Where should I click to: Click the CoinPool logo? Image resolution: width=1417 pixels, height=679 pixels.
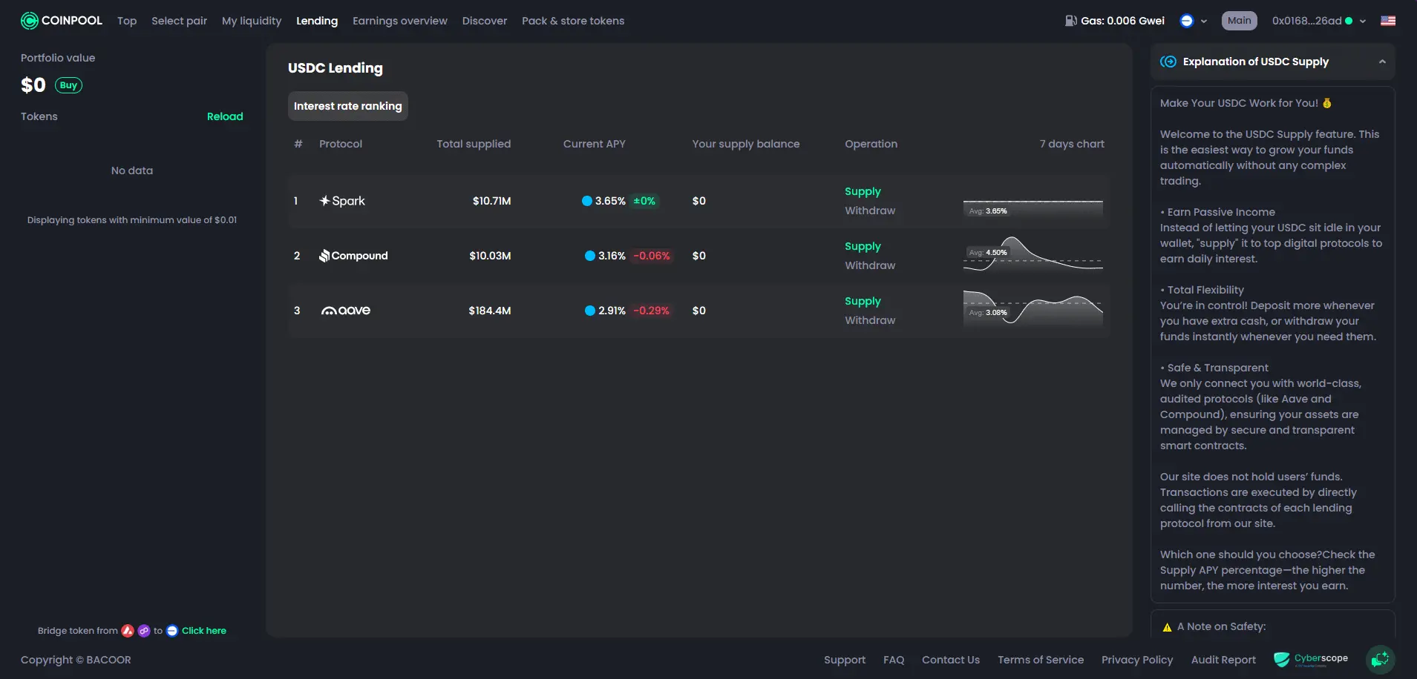pos(62,21)
